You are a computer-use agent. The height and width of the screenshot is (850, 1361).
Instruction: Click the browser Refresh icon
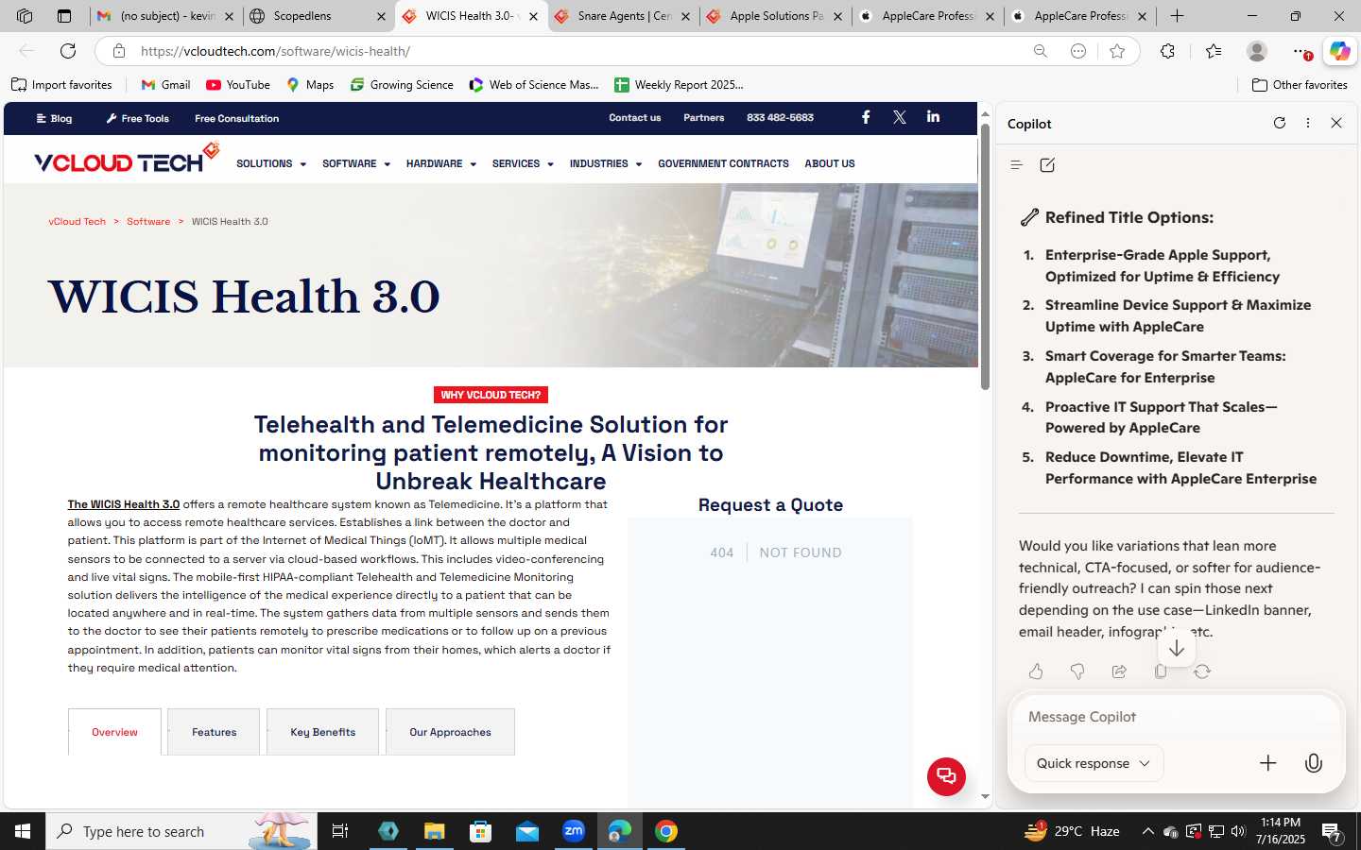(x=68, y=51)
